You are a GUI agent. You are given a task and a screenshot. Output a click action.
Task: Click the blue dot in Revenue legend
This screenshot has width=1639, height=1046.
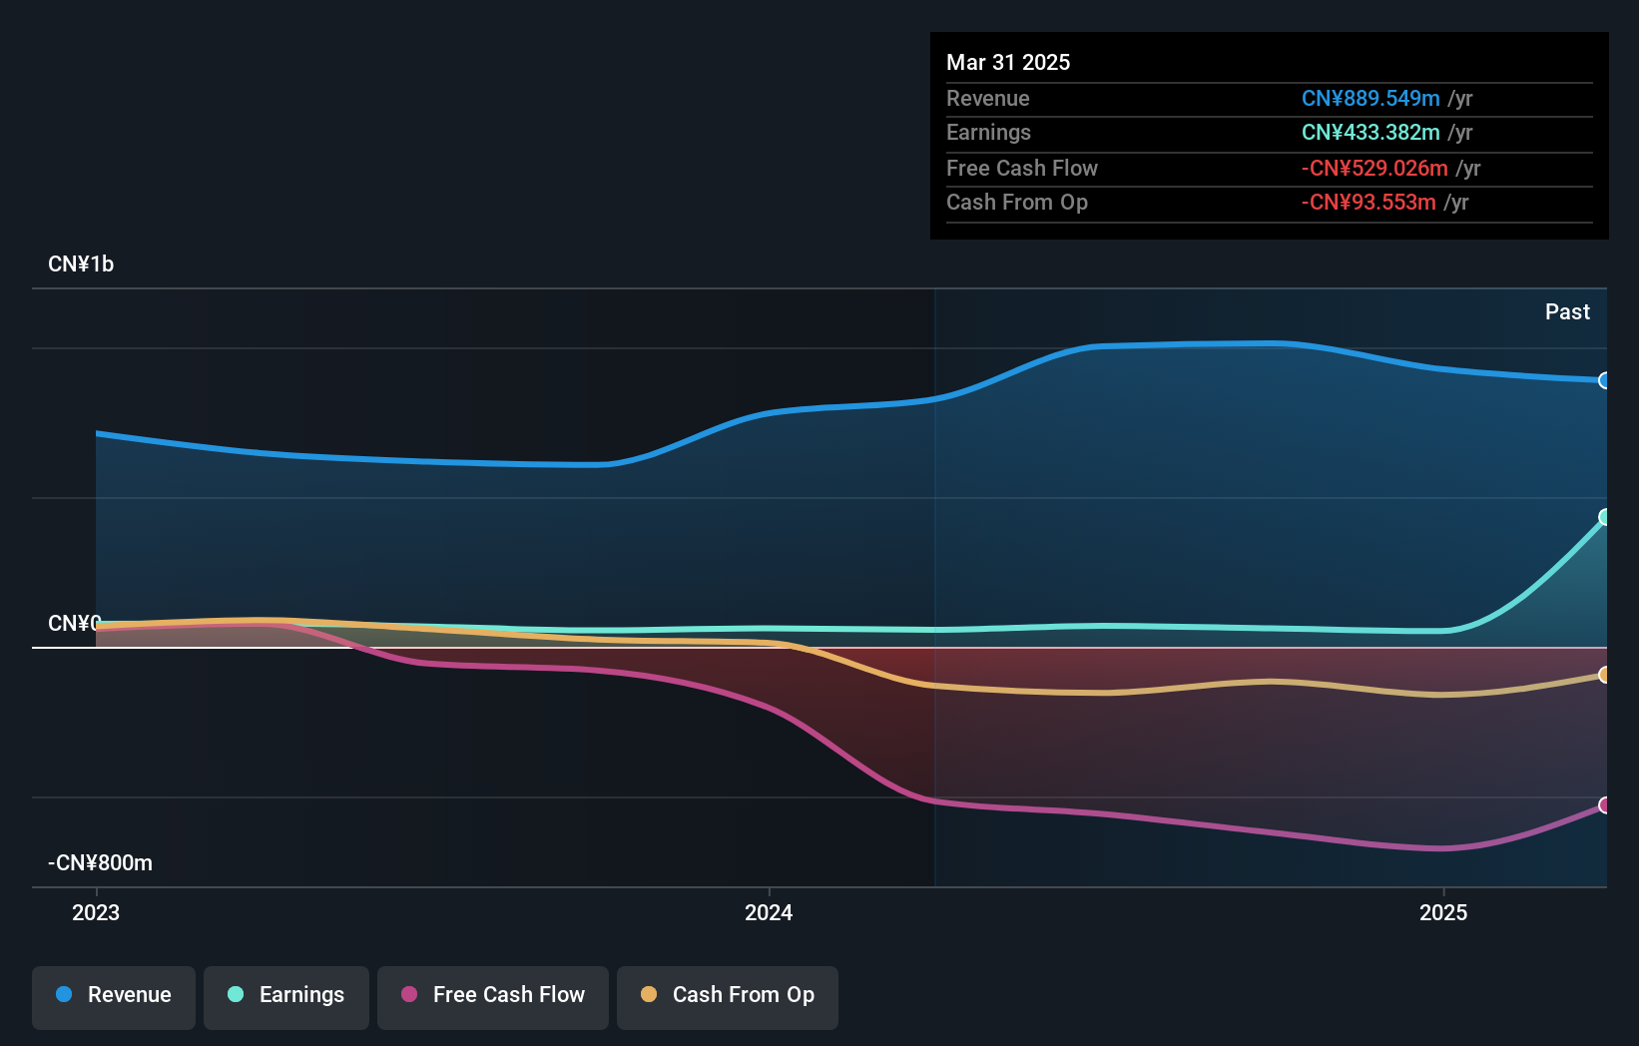pyautogui.click(x=64, y=994)
